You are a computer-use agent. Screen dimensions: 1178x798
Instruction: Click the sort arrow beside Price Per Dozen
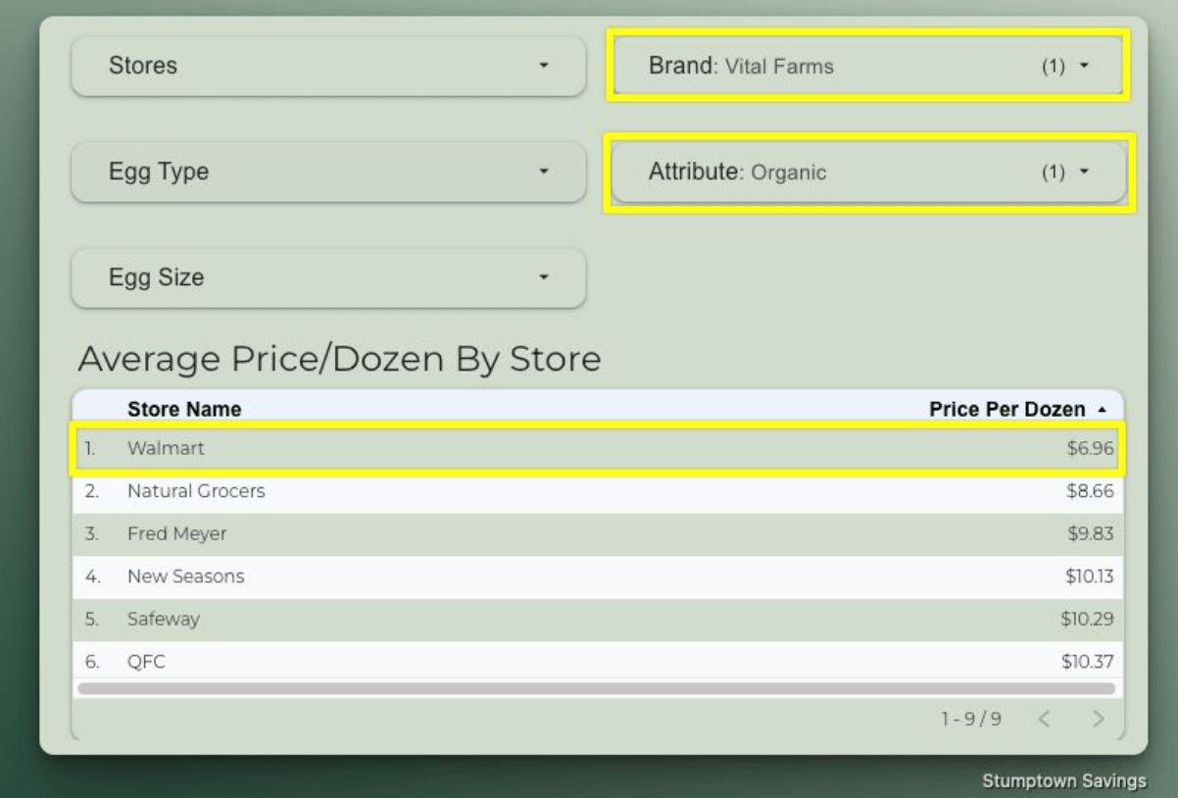1101,409
